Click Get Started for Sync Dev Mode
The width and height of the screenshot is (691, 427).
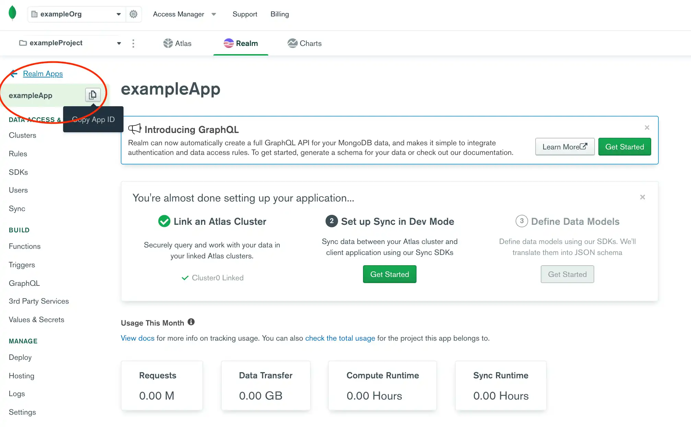[389, 274]
